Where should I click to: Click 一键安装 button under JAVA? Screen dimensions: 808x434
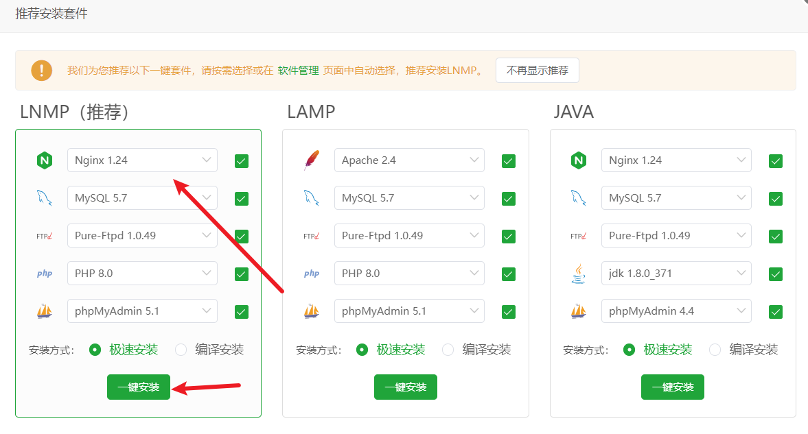(673, 387)
